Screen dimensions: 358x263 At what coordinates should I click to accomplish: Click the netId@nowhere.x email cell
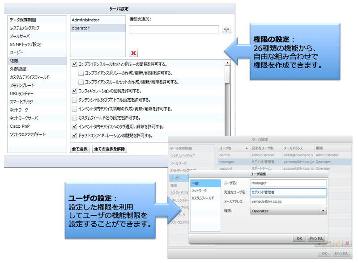tap(298, 155)
